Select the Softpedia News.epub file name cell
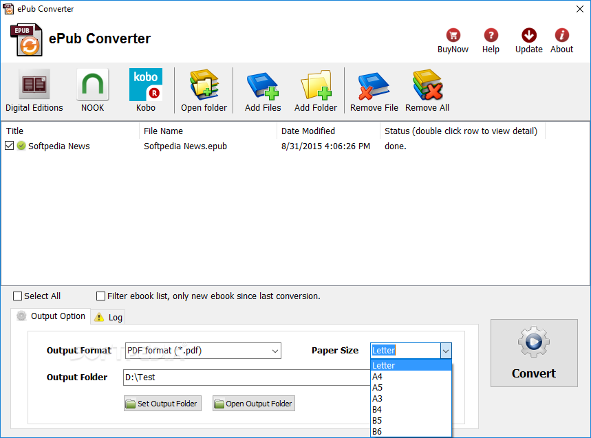The height and width of the screenshot is (438, 591). click(185, 146)
